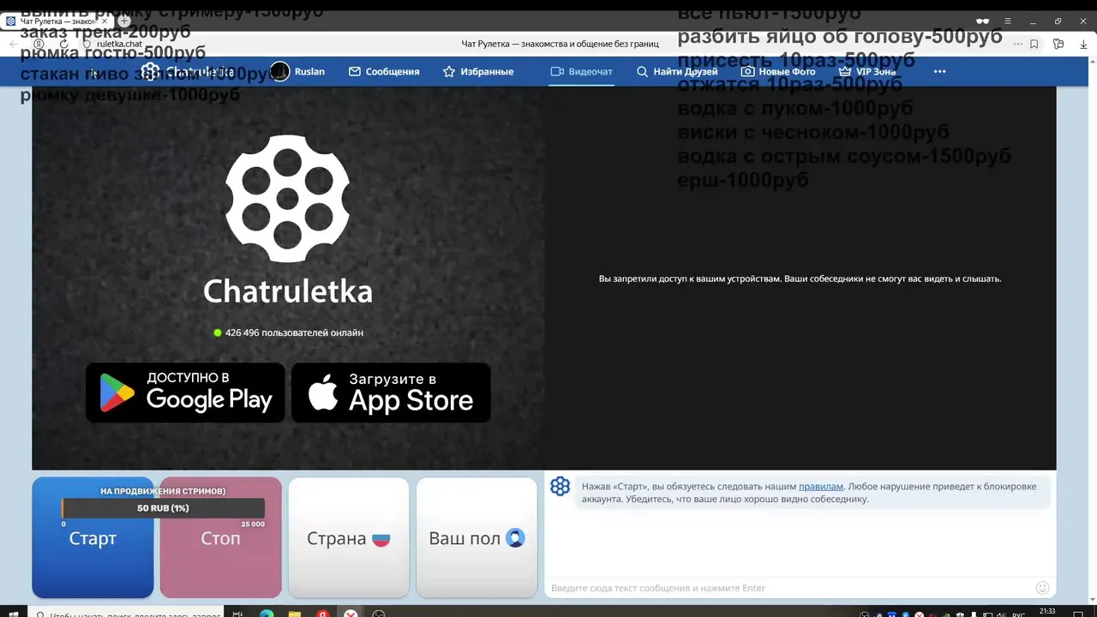Image resolution: width=1097 pixels, height=617 pixels.
Task: Click the pink Стоп button
Action: point(220,537)
